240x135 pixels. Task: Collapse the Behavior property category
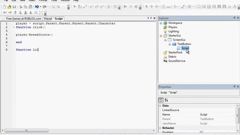coord(160,128)
